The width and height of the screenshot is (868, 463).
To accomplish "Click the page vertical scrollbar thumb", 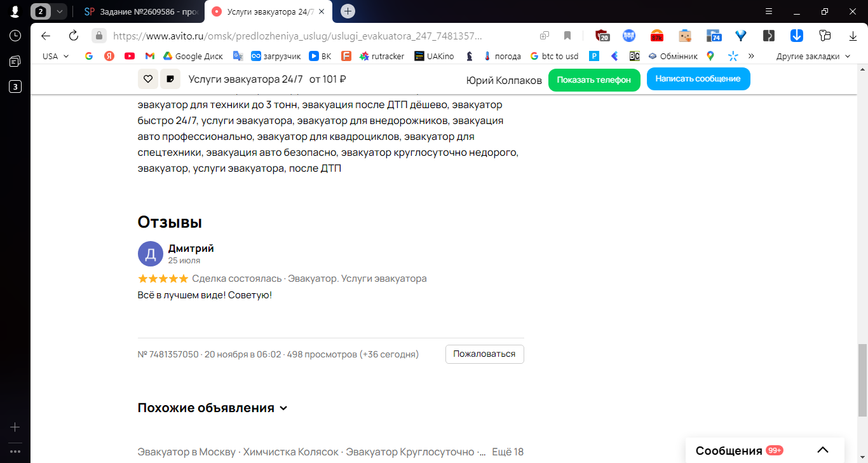I will (x=862, y=380).
